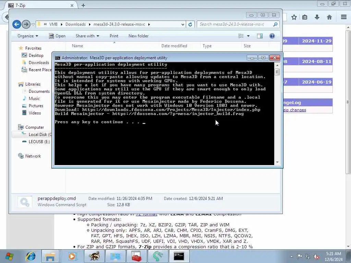Open Recent Places in sidebar

pos(36,70)
